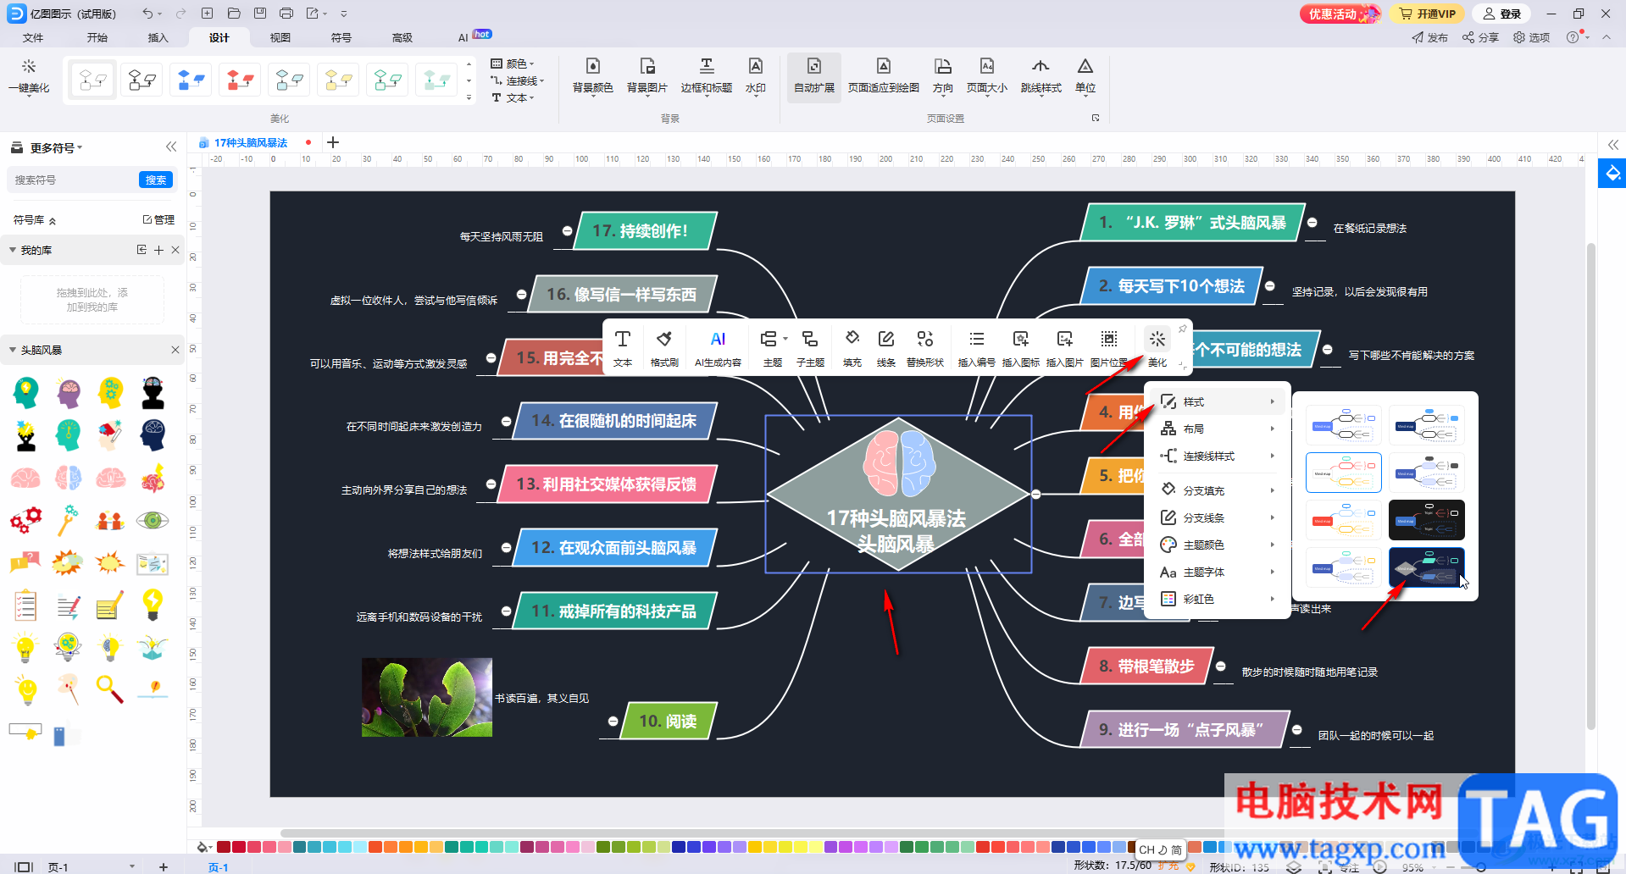Click 页面适应到绘图 fit page to drawing
The width and height of the screenshot is (1626, 874).
[884, 75]
